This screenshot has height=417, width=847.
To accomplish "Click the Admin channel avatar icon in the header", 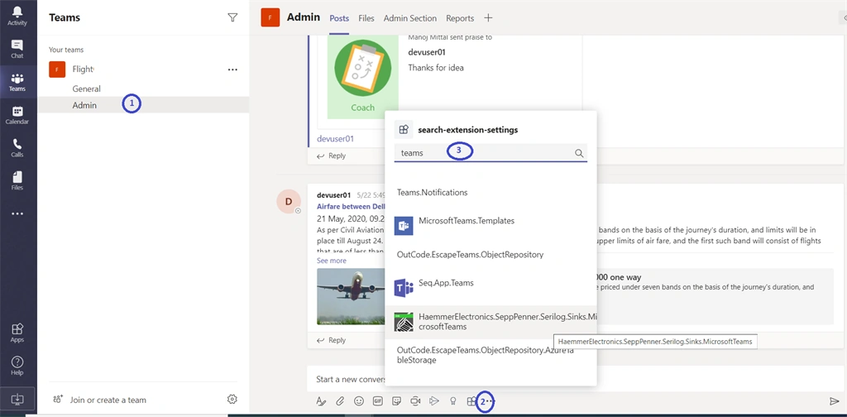I will (x=270, y=18).
